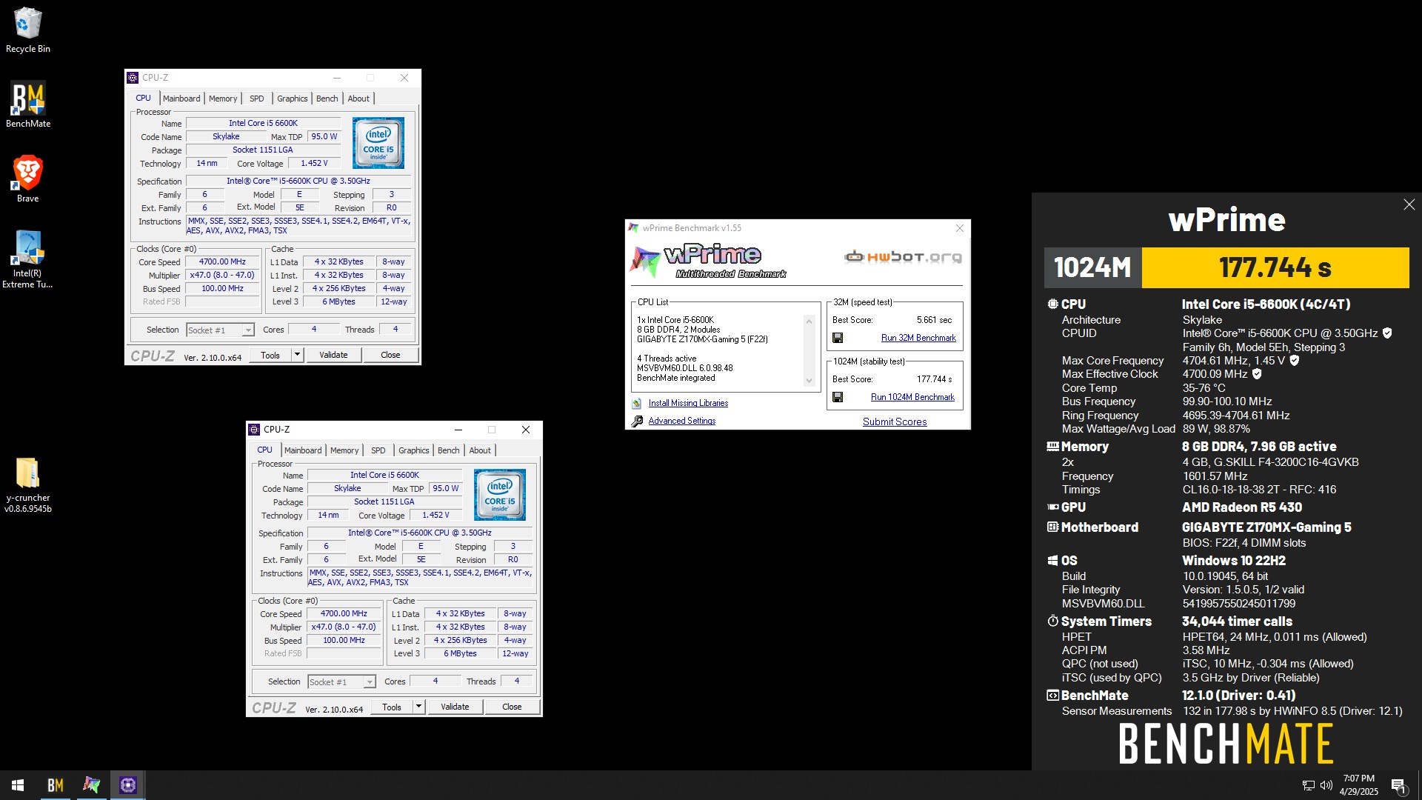Open Graphics tab in lower CPU-Z window
The height and width of the screenshot is (800, 1422).
[413, 450]
